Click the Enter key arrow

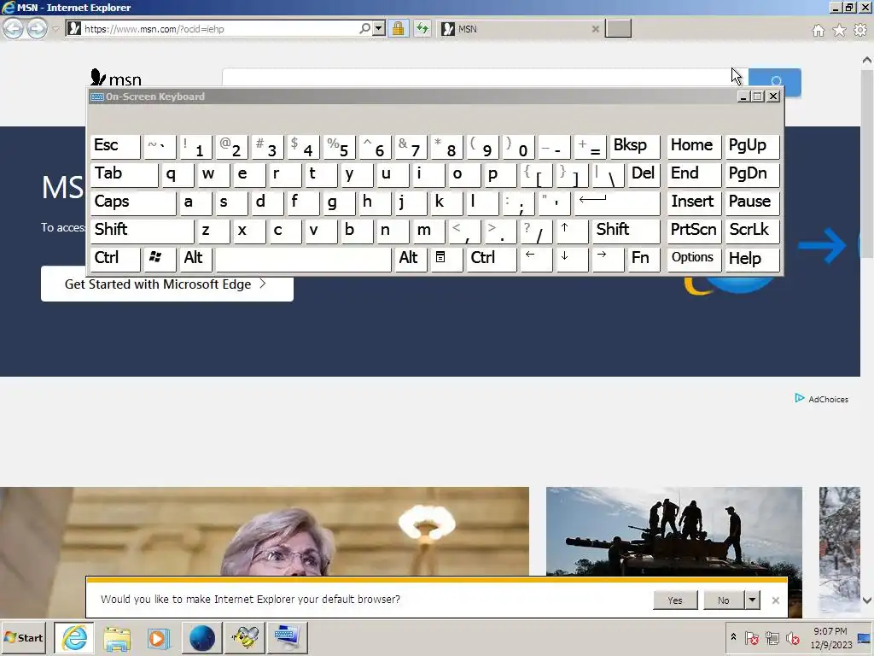pyautogui.click(x=617, y=202)
